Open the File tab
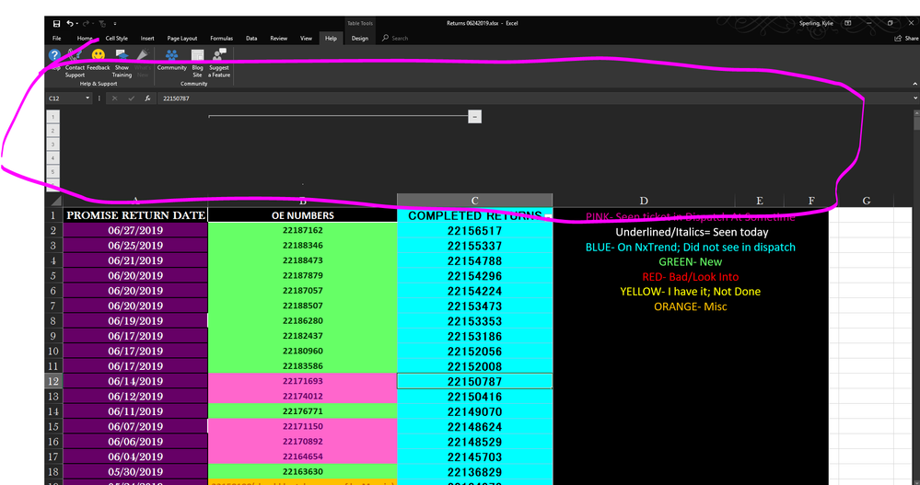This screenshot has width=920, height=485. 57,38
